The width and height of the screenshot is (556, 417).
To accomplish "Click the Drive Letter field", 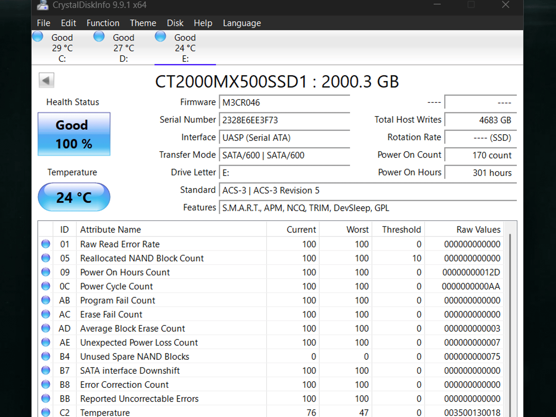I will (285, 173).
